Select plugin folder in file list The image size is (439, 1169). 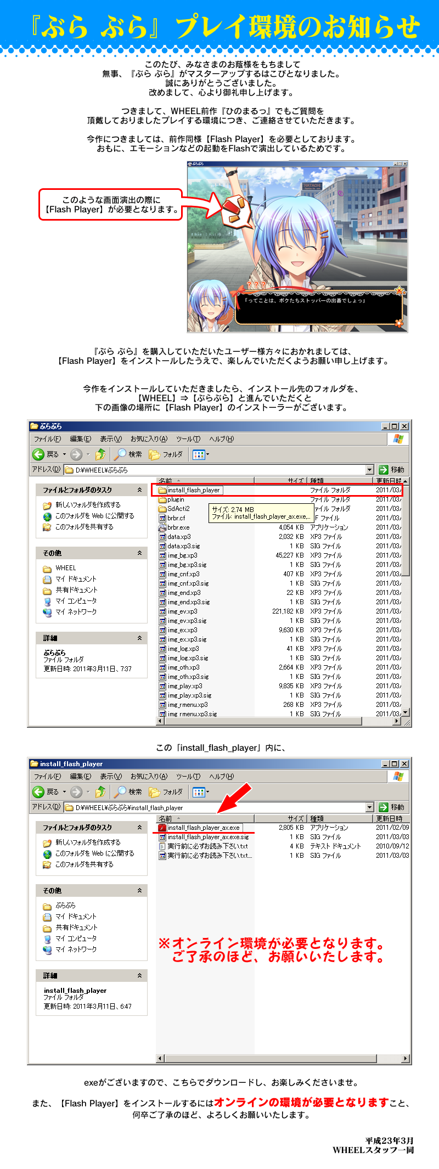click(x=171, y=499)
